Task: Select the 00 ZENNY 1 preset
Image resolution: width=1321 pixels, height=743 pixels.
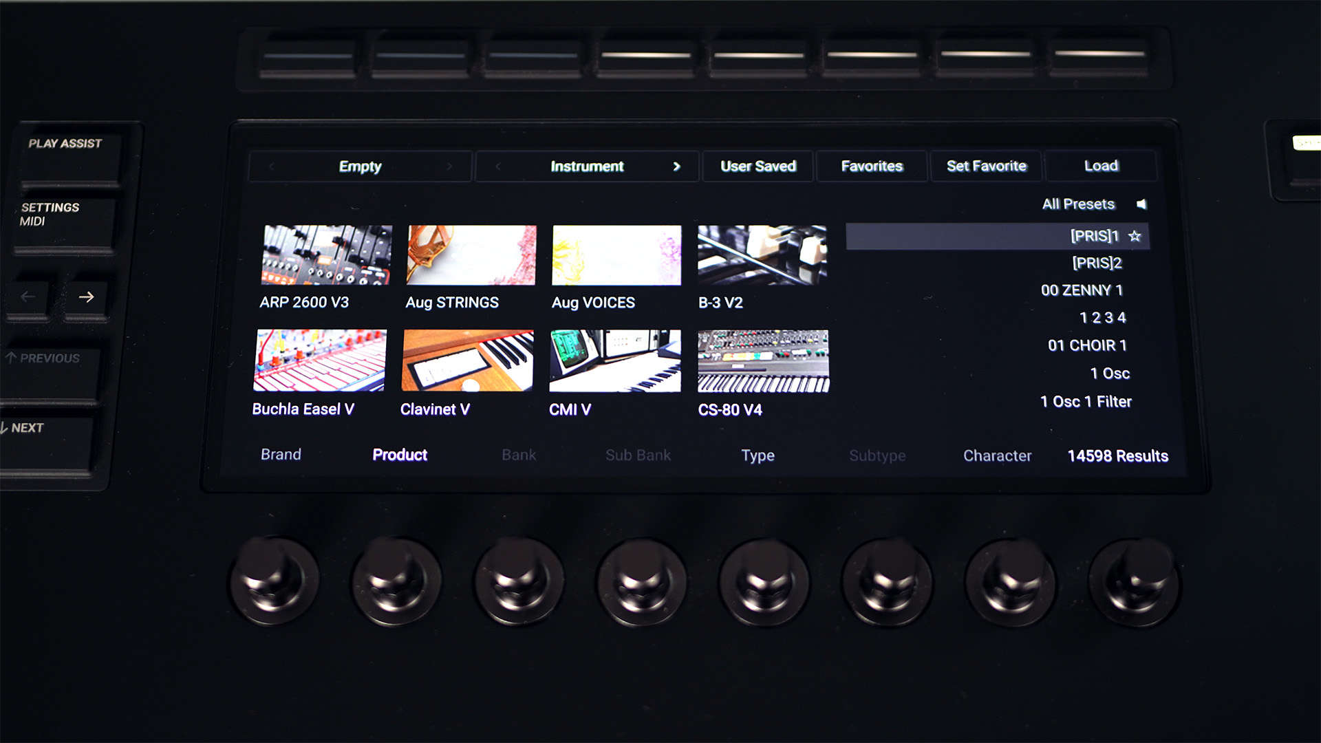Action: (1082, 290)
